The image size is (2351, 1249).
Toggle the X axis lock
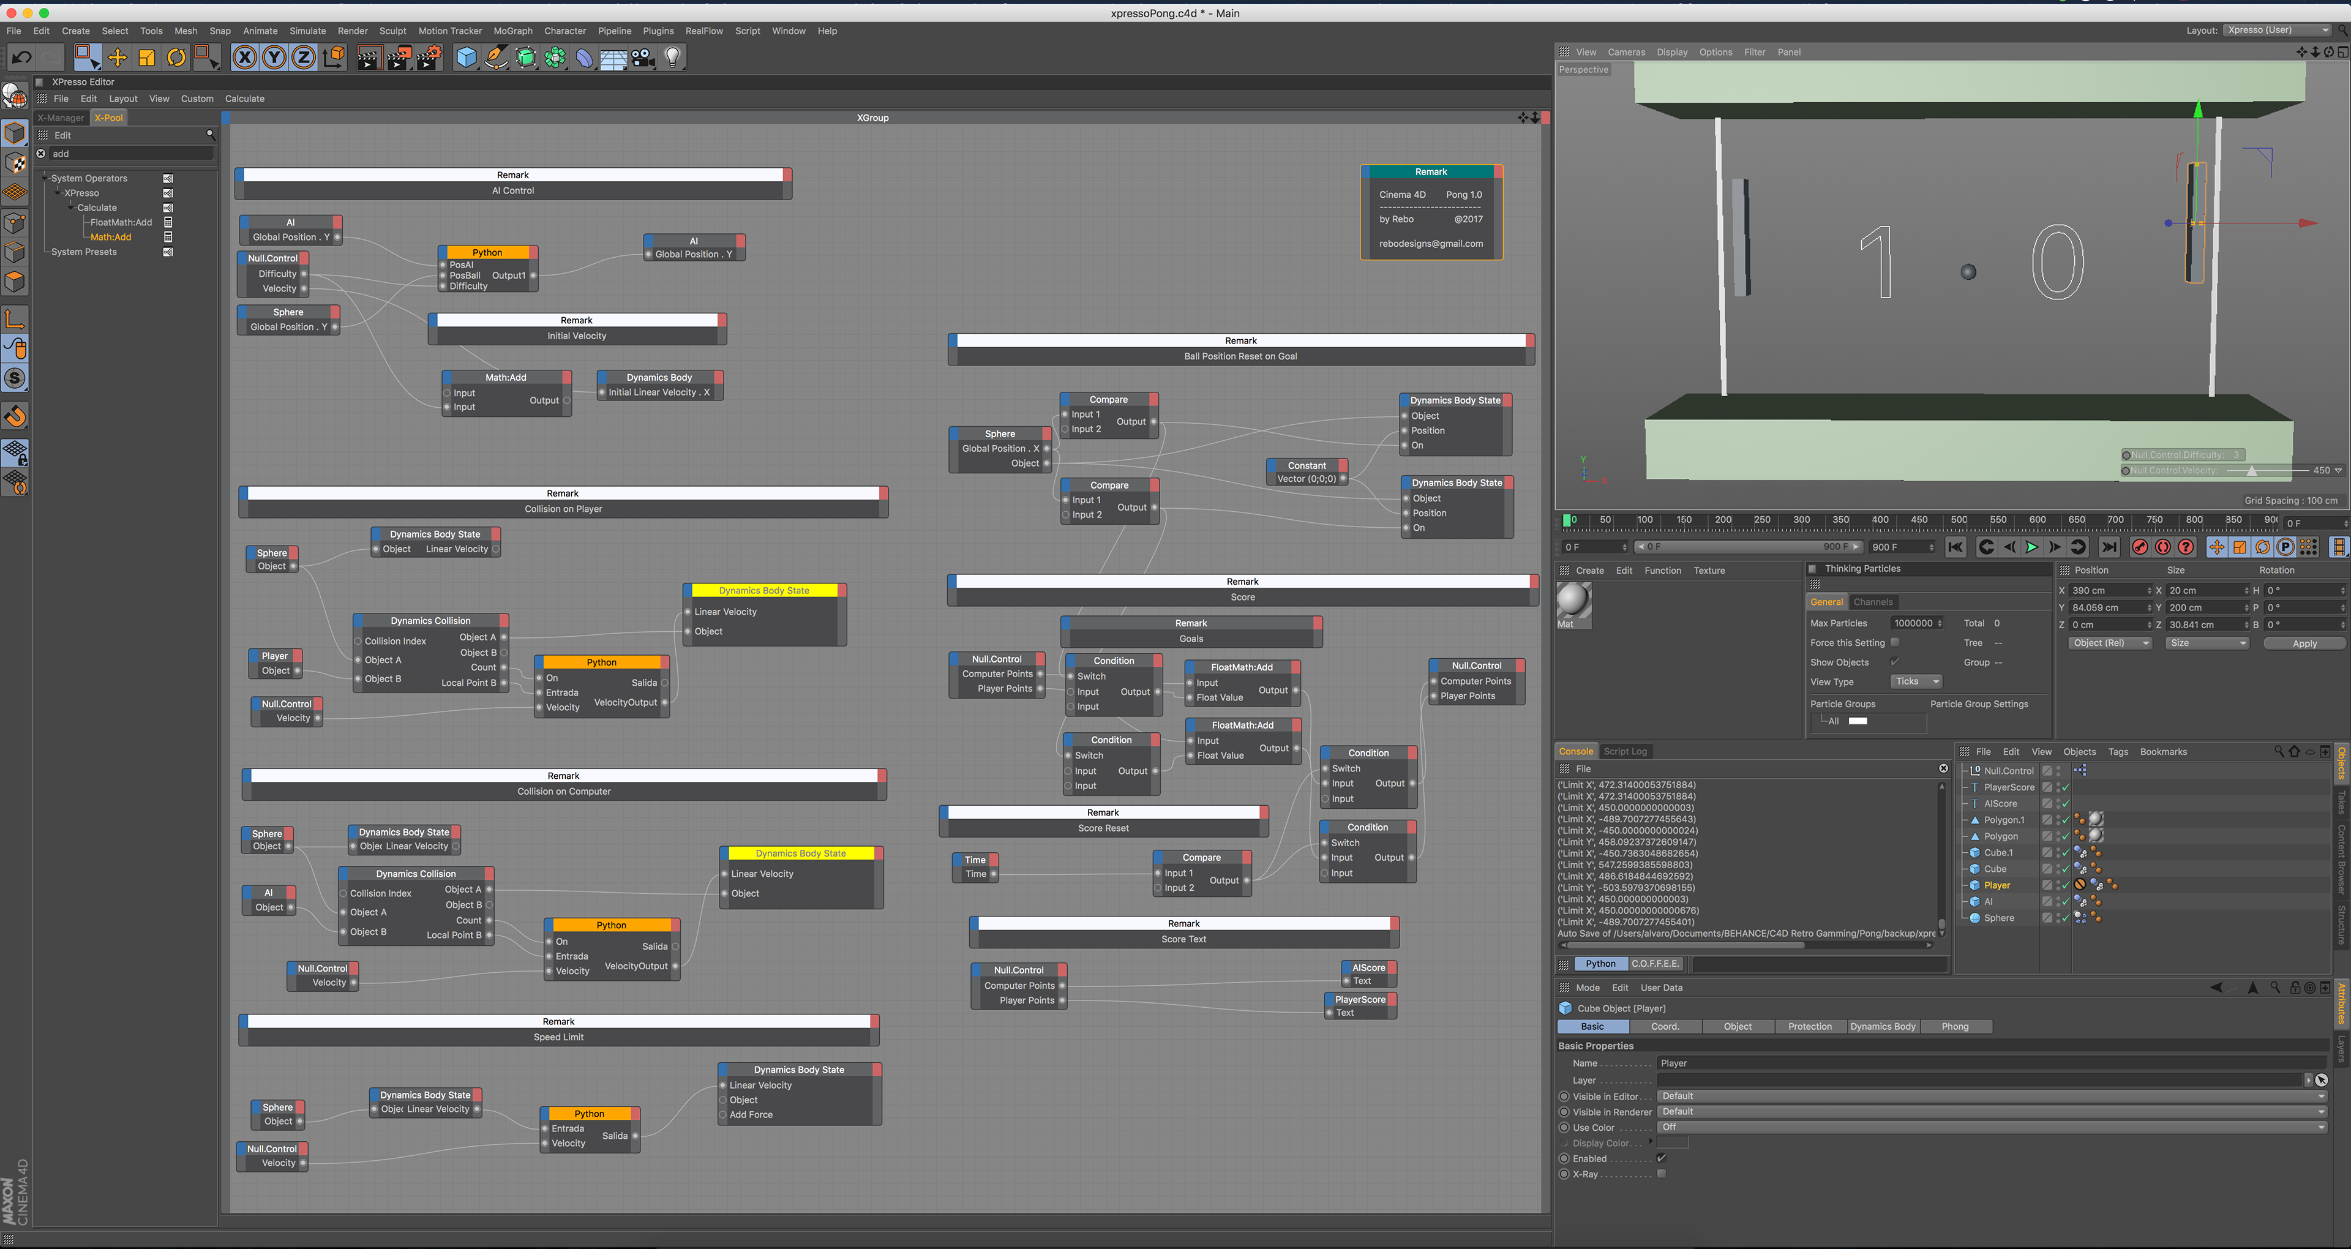click(x=245, y=58)
